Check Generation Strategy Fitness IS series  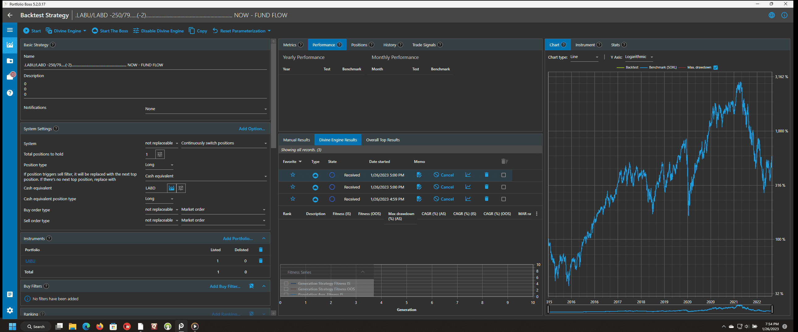pyautogui.click(x=286, y=284)
